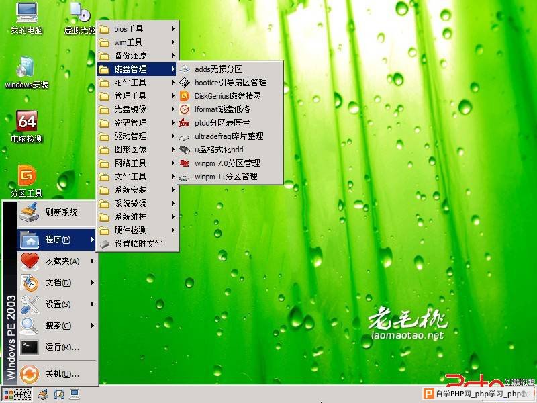
Task: Click the ptdd分区表医生 icon
Action: pos(185,123)
